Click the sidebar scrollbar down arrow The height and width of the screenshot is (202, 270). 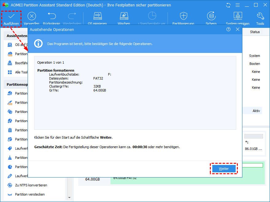click(x=69, y=197)
